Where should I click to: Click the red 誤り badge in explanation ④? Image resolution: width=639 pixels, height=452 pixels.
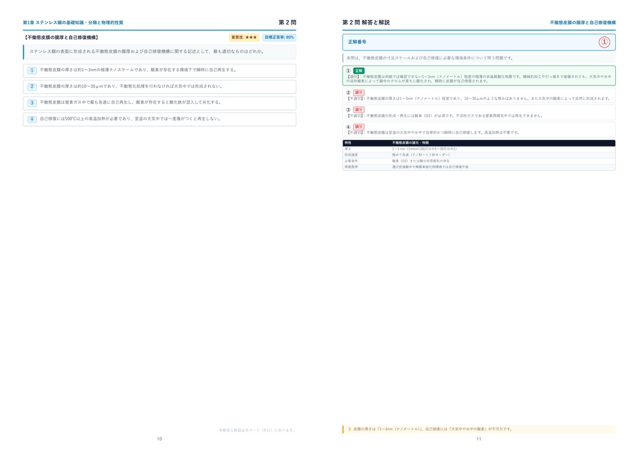[359, 127]
